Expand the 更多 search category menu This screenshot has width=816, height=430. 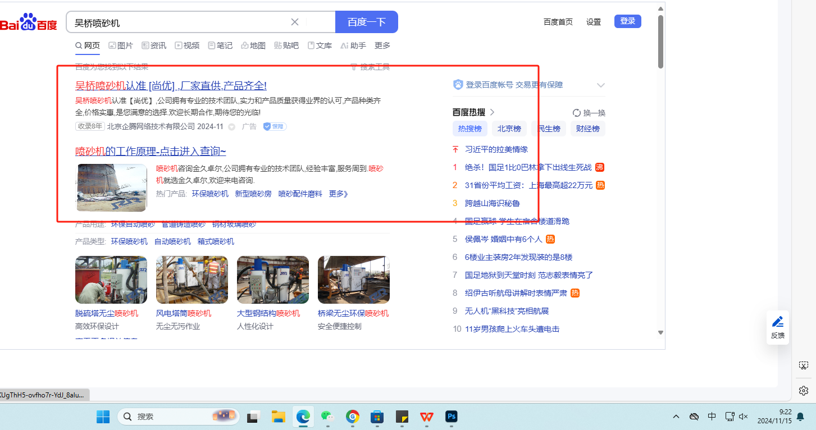click(x=382, y=45)
